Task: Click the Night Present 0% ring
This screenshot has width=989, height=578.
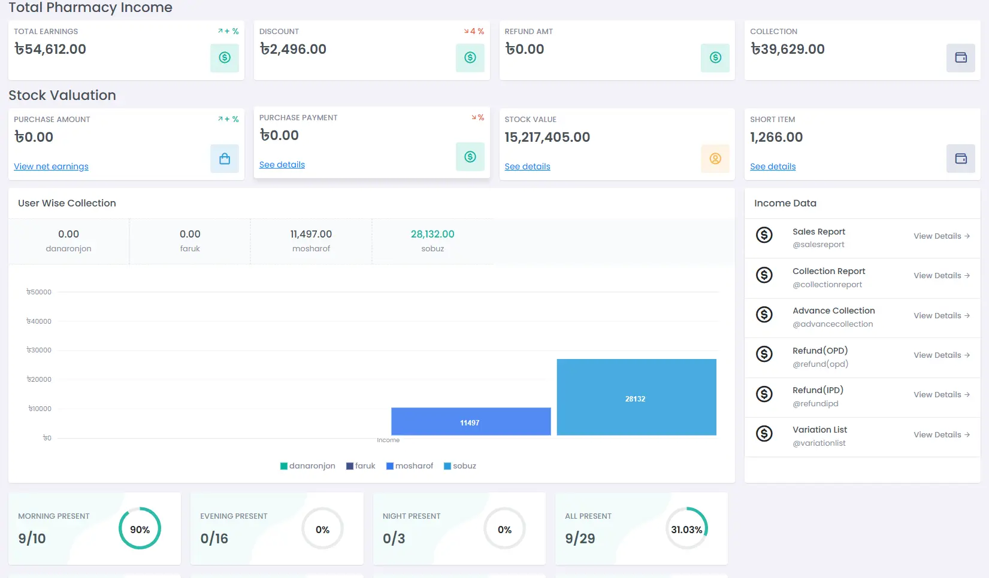Action: coord(504,528)
